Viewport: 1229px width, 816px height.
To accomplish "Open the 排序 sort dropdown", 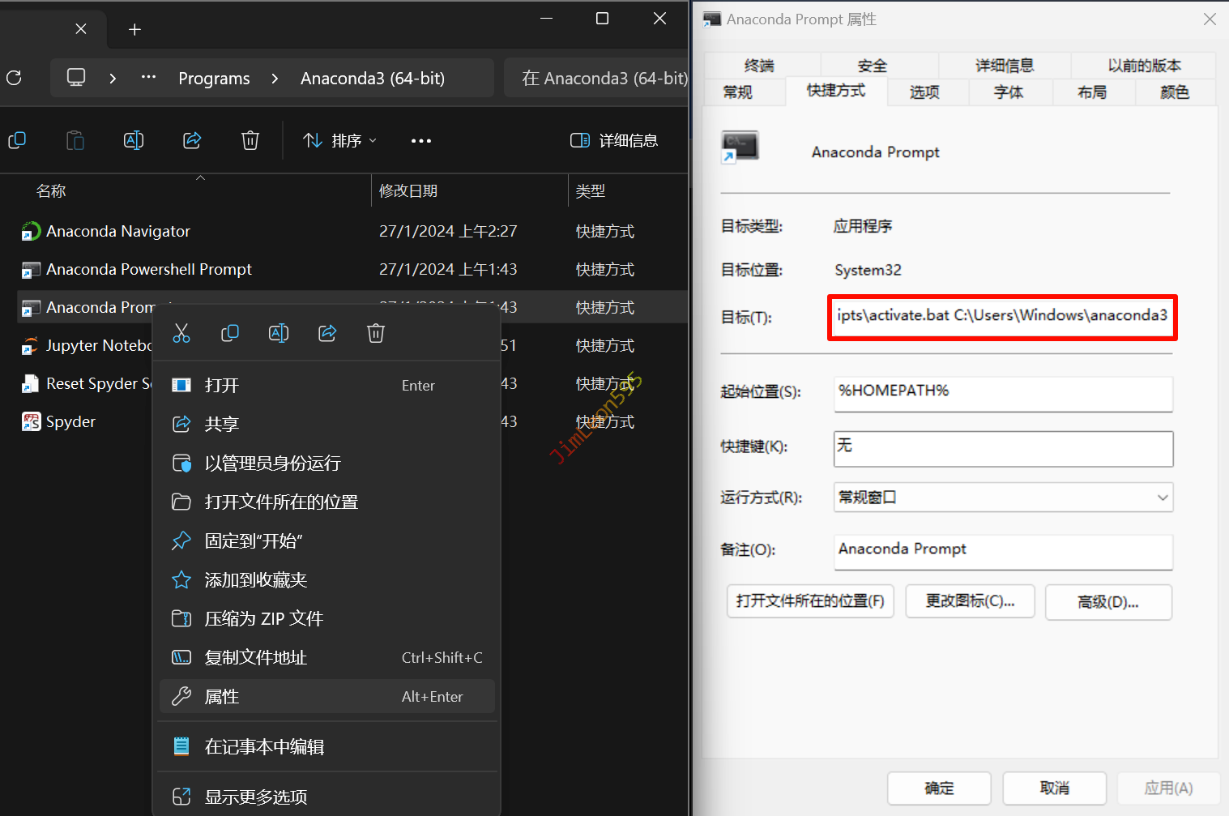I will point(339,140).
